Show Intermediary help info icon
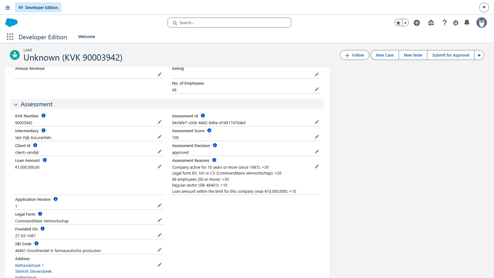The image size is (494, 278). [44, 130]
